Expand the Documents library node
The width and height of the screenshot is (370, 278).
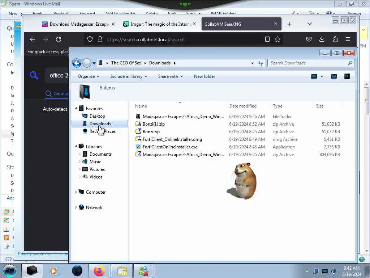click(79, 154)
